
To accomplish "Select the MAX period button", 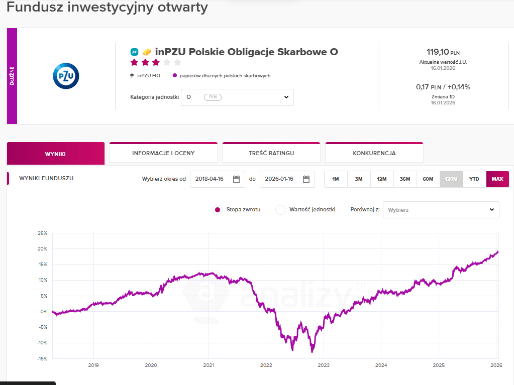I will coord(497,179).
